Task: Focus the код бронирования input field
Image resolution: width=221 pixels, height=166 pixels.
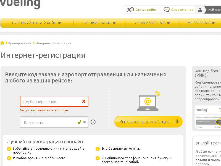Action: point(54,101)
